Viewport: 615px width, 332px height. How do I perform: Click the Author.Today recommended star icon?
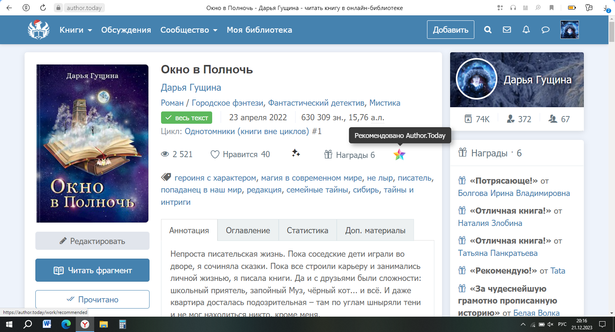(x=399, y=154)
